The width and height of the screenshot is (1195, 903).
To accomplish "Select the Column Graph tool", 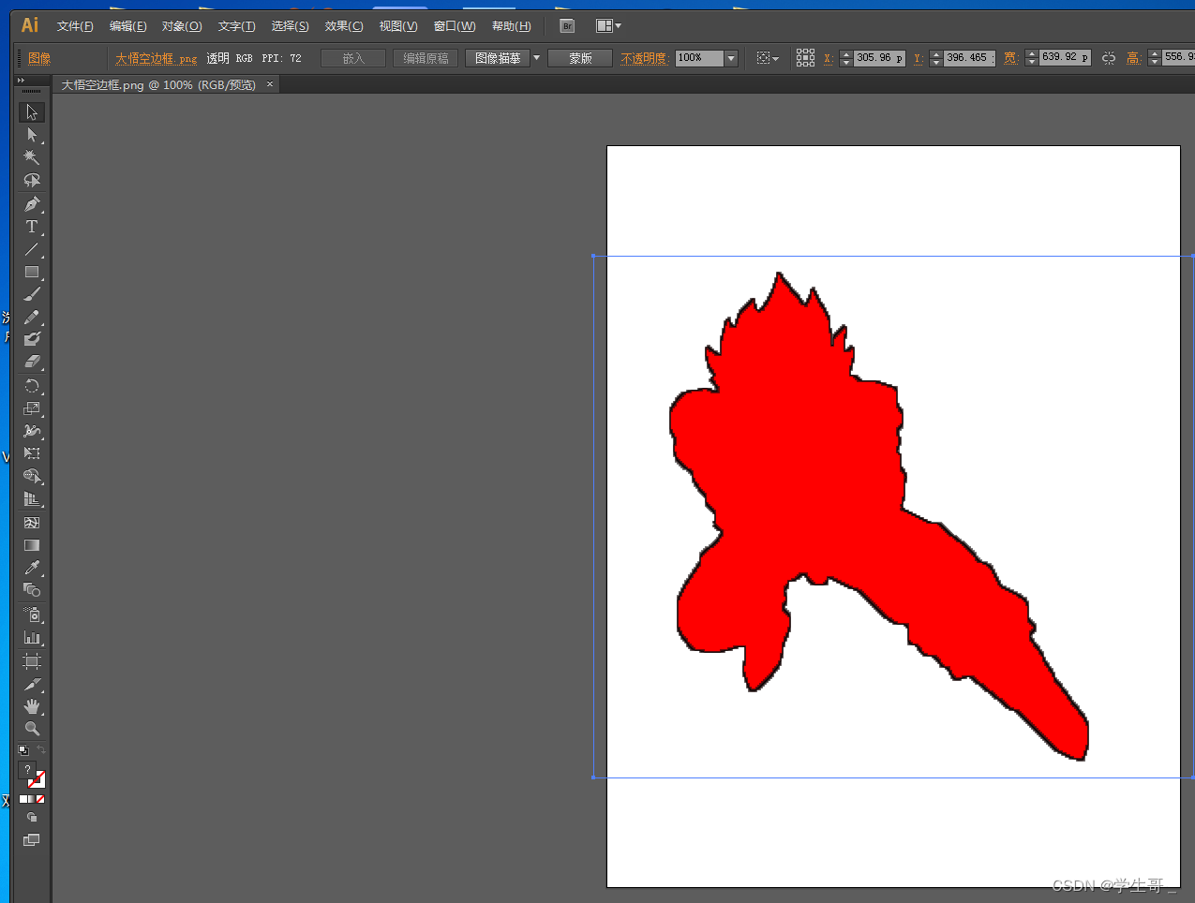I will [32, 637].
